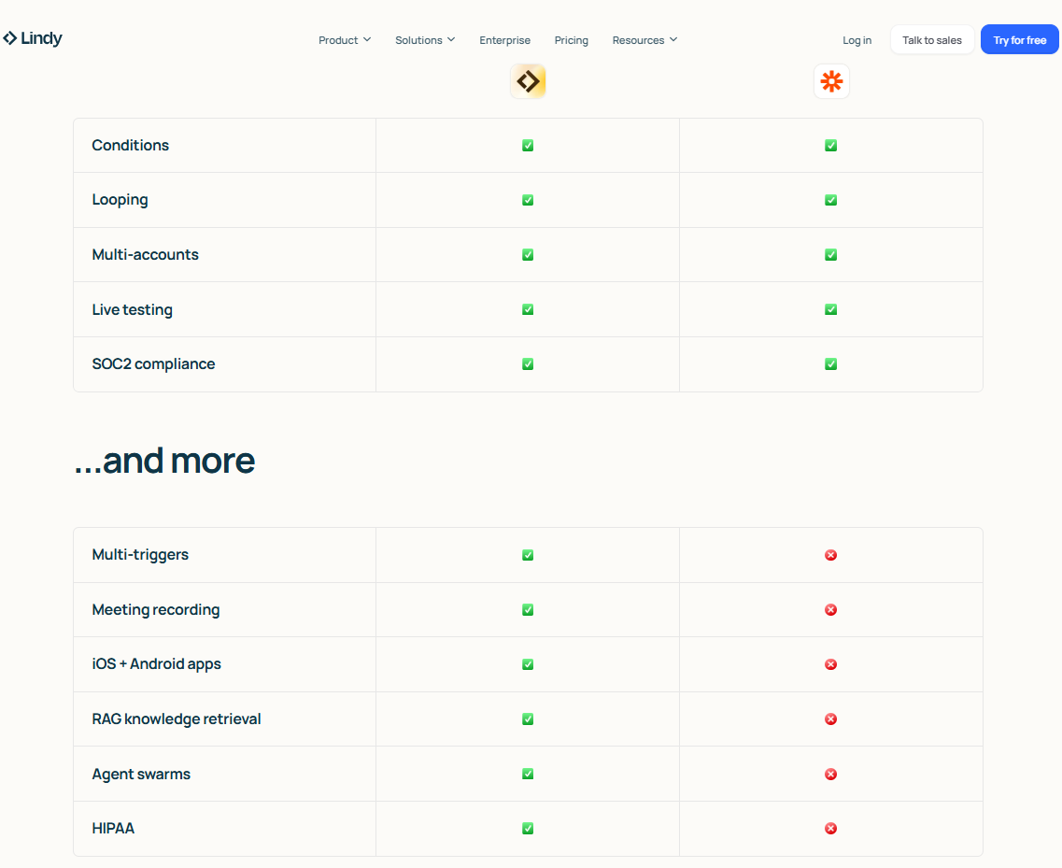Click the Zapier column logo icon
Viewport: 1062px width, 868px height.
[831, 81]
